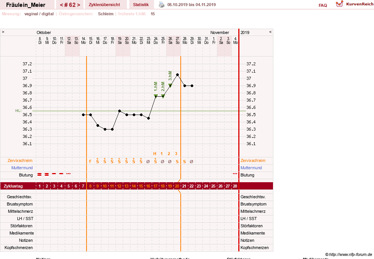Viewport: 374px width, 259px height.
Task: Select the 1.hM green triangle marker
Action: point(156,96)
